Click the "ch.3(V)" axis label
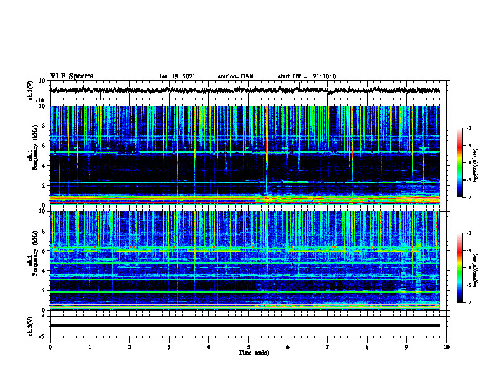The width and height of the screenshot is (503, 389). [30, 326]
